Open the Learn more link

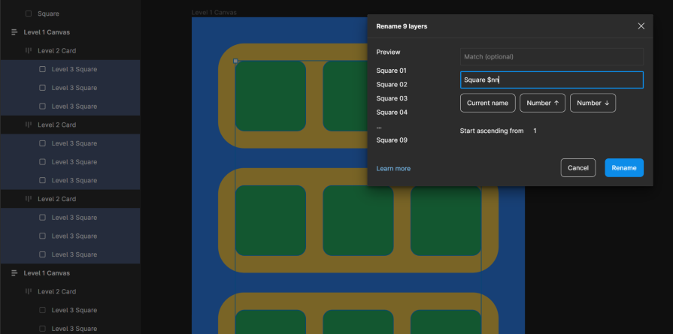[x=393, y=169]
